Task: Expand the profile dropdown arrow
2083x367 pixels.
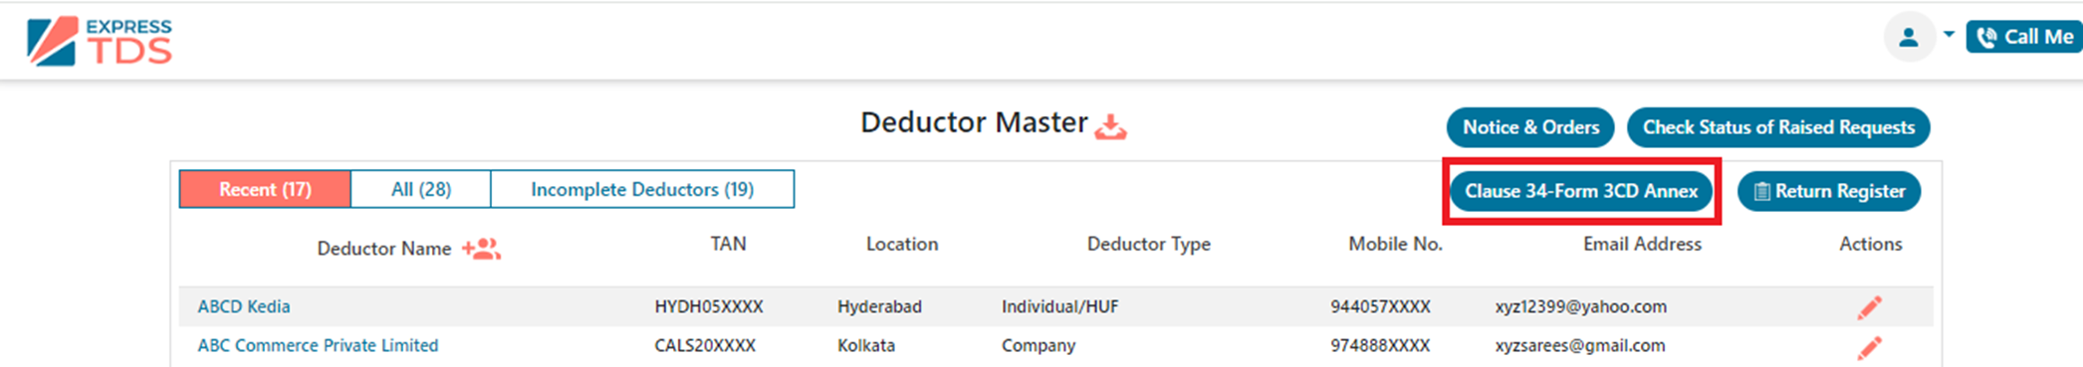Action: point(1949,34)
